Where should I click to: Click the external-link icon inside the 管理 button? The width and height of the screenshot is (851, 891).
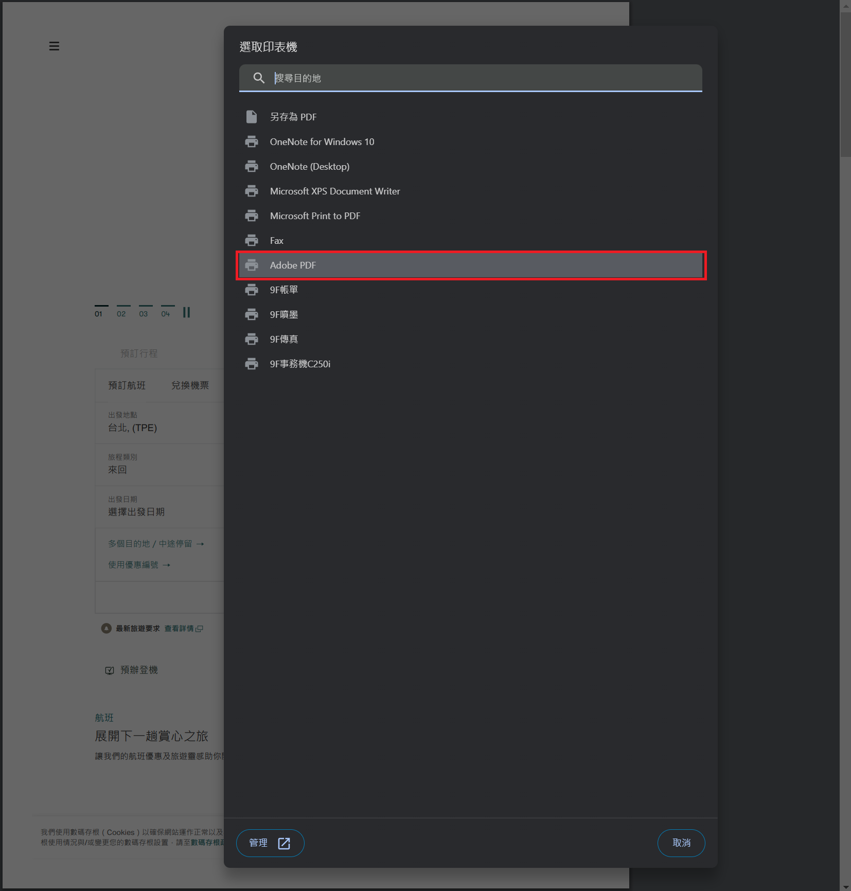[284, 843]
